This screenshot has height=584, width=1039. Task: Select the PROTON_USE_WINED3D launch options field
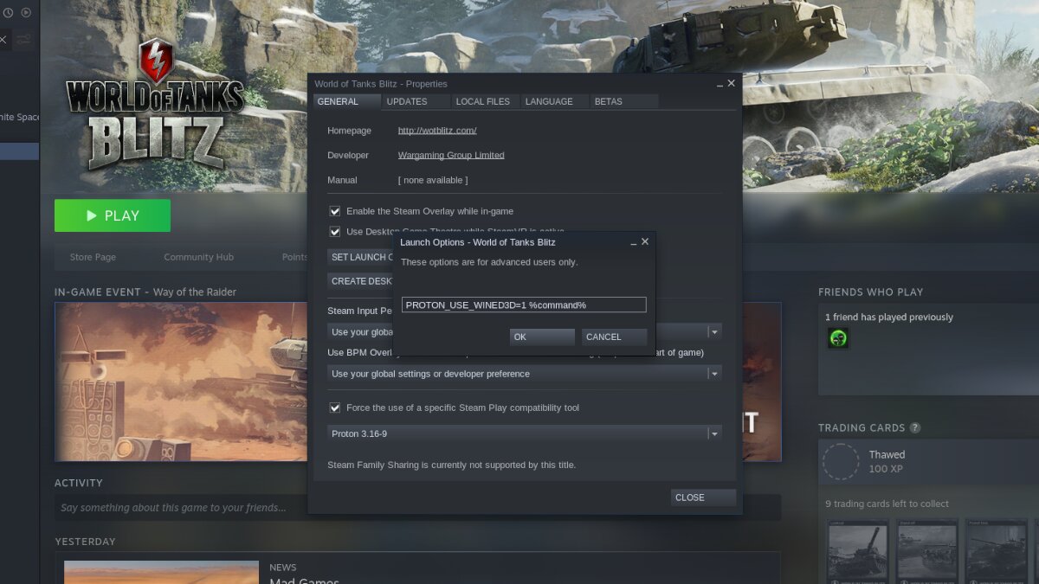click(x=523, y=305)
